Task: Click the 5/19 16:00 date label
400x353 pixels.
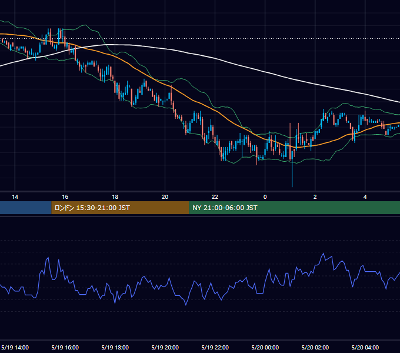Action: [x=65, y=347]
